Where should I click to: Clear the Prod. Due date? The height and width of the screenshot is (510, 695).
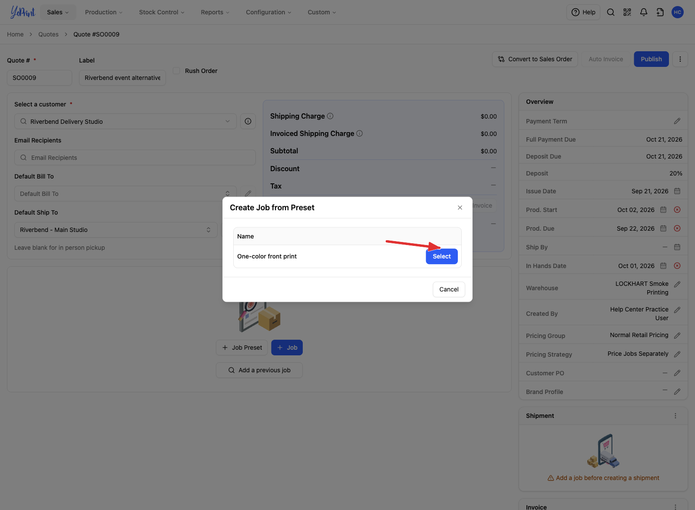pyautogui.click(x=677, y=229)
